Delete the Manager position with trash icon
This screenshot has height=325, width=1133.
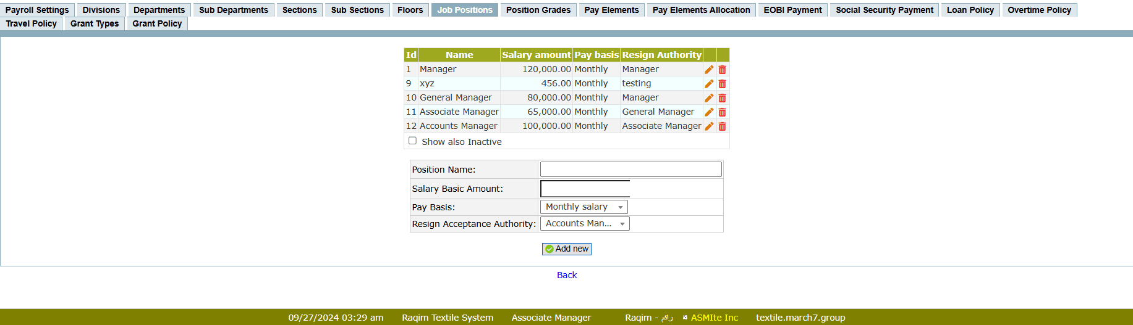(x=722, y=70)
